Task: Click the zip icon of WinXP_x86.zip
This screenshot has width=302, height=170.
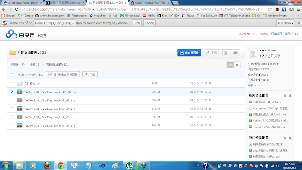Action: pyautogui.click(x=19, y=92)
